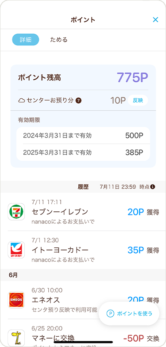
Task: Open help icon next to センターお預り分
Action: pos(79,101)
